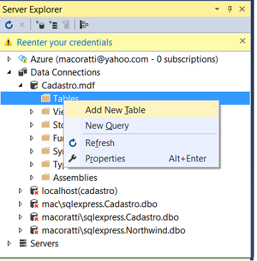Click the localhost(cadastro) connection icon
Screen dimensions: 257x261
34,191
